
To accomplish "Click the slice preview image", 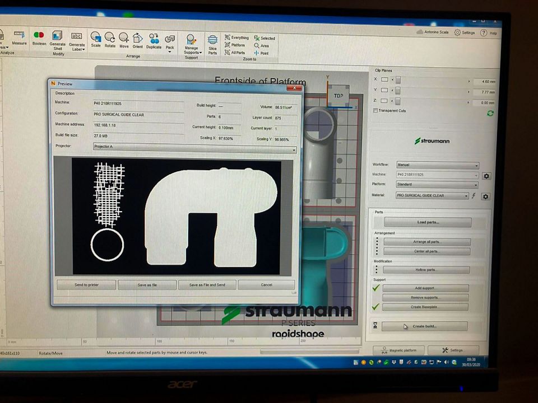I will 177,216.
